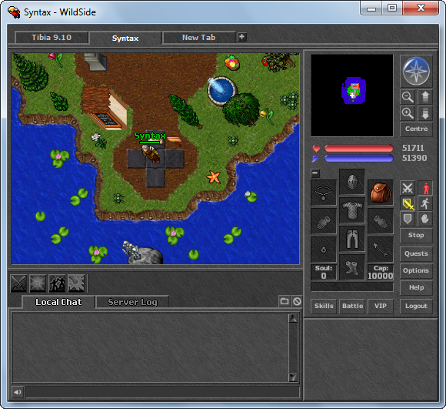Click the Stop button
Viewport: 446px width, 409px height.
[416, 235]
